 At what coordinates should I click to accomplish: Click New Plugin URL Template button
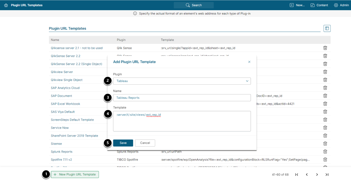[75, 175]
